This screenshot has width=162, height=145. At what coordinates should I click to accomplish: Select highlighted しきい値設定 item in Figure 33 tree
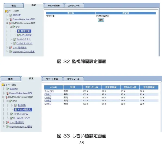(x=23, y=109)
